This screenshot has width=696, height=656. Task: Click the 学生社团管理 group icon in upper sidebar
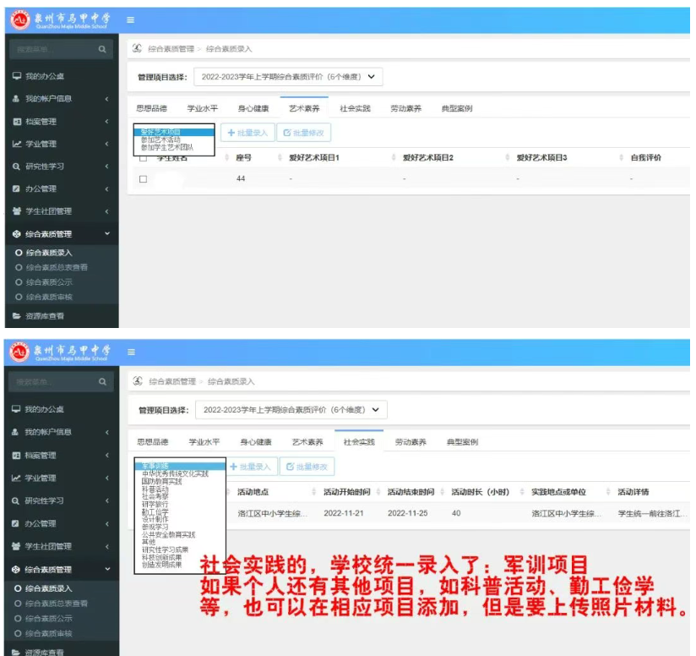[x=16, y=211]
